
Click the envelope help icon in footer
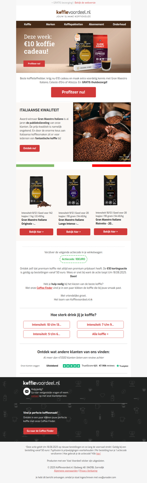[x=26, y=392]
